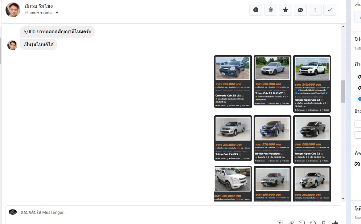This screenshot has height=224, width=361.
Task: Open contact name นักรบ ริมโขง
Action: click(x=39, y=6)
